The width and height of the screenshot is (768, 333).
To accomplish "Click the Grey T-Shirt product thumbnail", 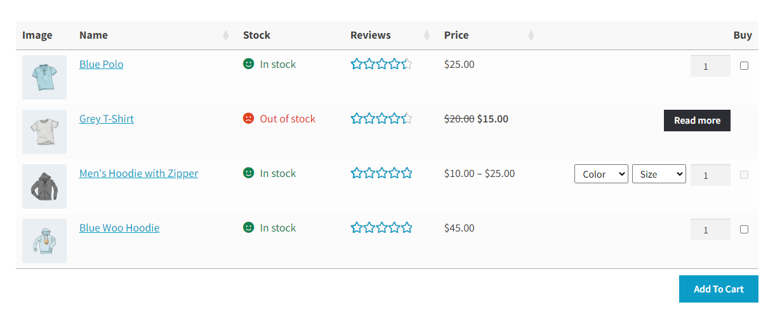I will click(x=44, y=132).
